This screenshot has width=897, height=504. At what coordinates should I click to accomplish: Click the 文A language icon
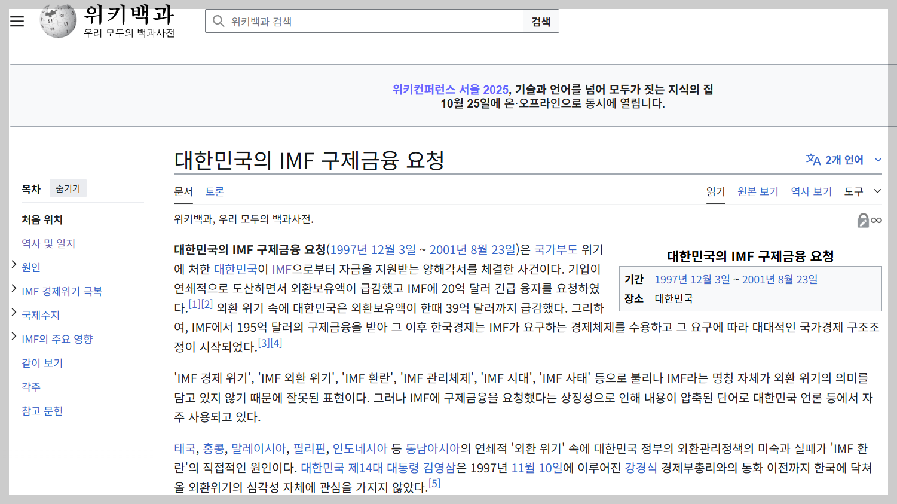click(813, 160)
